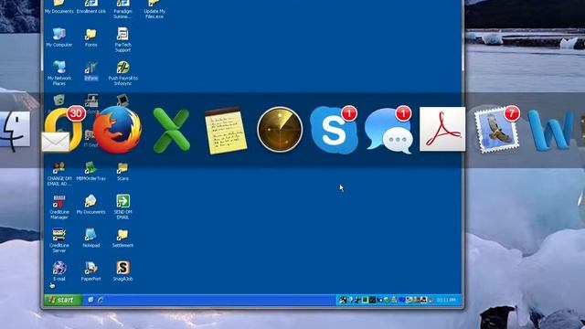Open the Scans folder shortcut
The image size is (585, 329).
coord(122,171)
